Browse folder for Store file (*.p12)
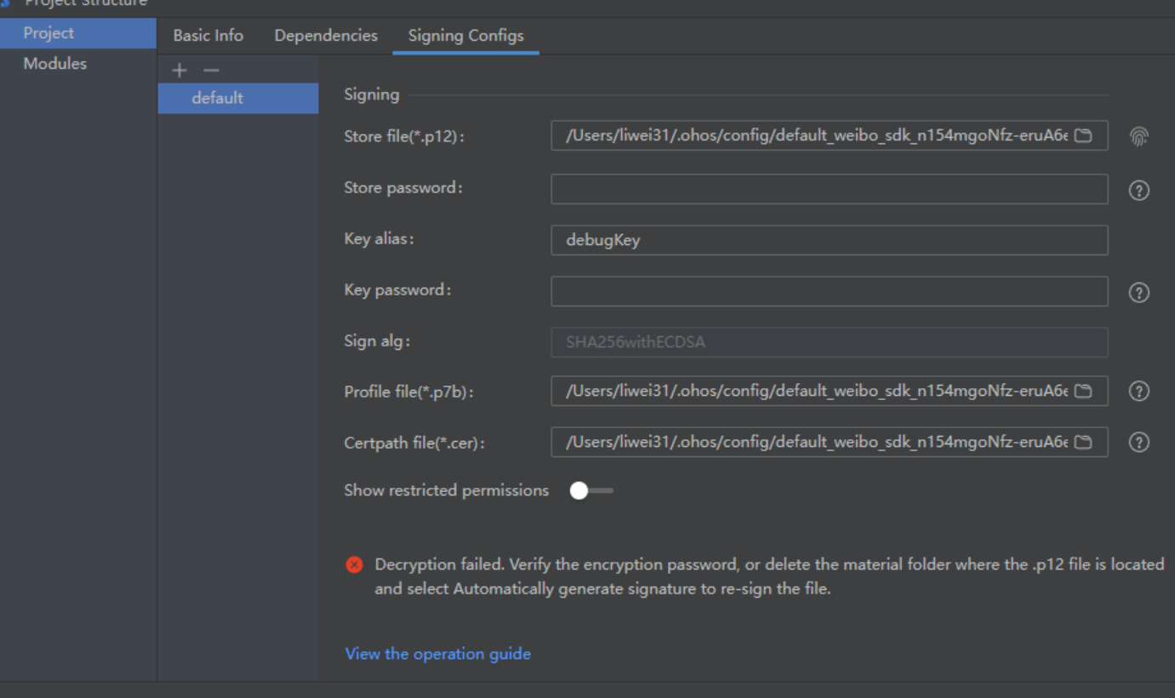 coord(1082,136)
